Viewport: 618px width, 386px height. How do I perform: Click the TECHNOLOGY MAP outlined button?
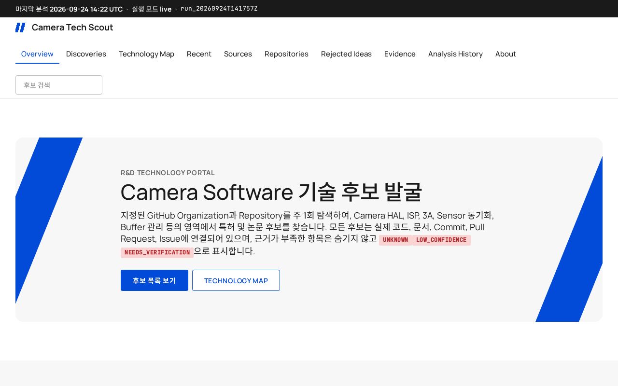(x=236, y=280)
